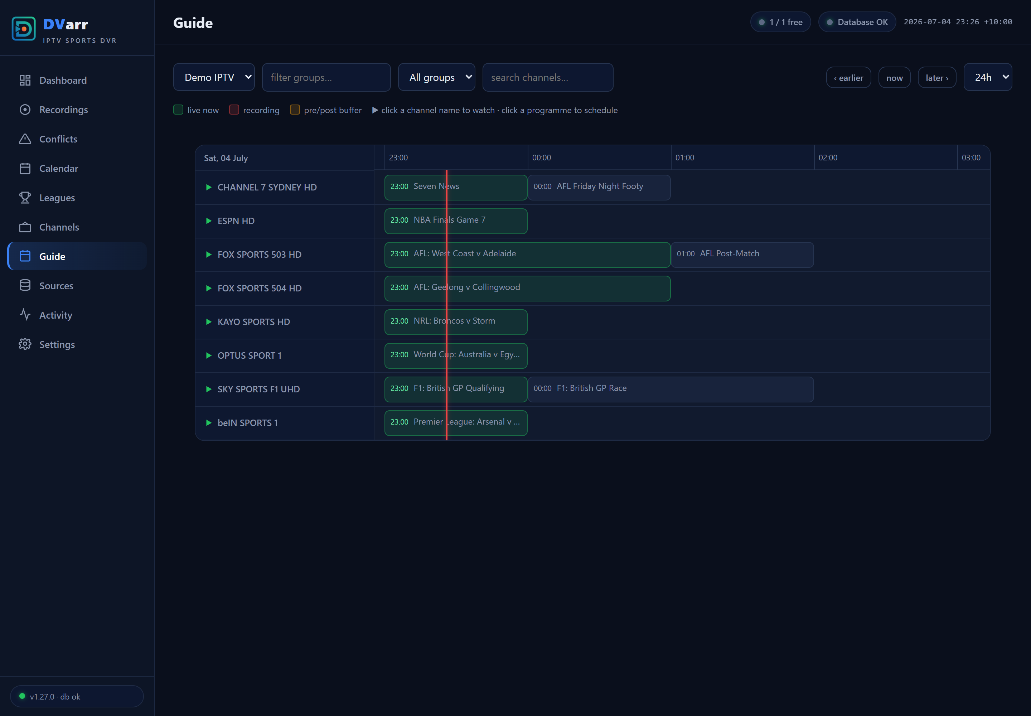The width and height of the screenshot is (1031, 716).
Task: Focus the filter groups input field
Action: click(326, 77)
